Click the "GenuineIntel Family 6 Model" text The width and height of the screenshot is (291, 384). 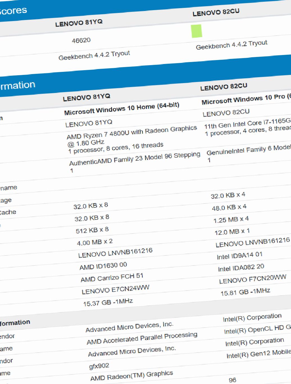249,150
